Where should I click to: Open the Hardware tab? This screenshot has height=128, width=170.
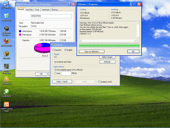click(46, 10)
